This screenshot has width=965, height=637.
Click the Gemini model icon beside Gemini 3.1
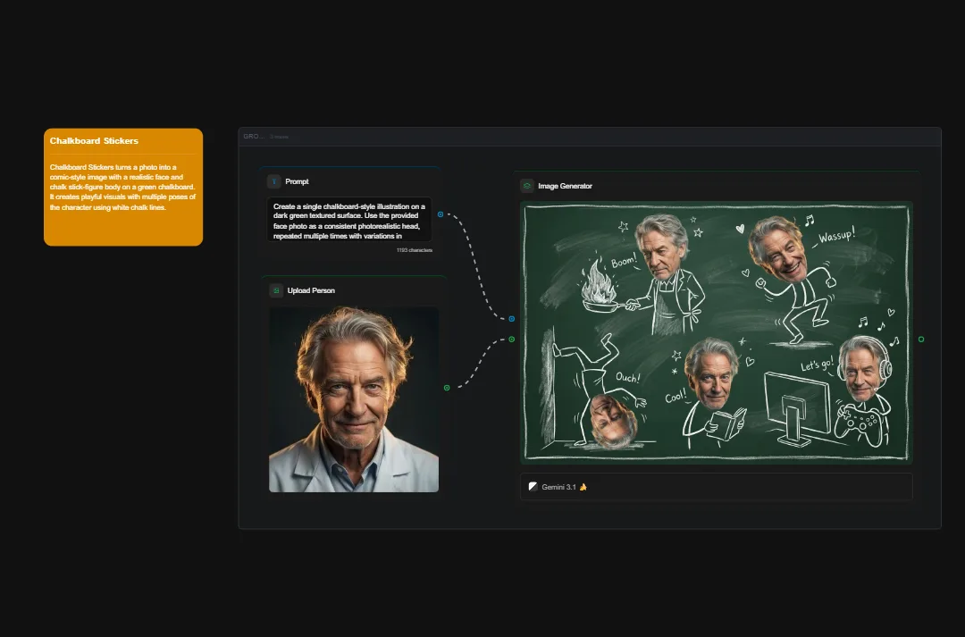coord(533,487)
